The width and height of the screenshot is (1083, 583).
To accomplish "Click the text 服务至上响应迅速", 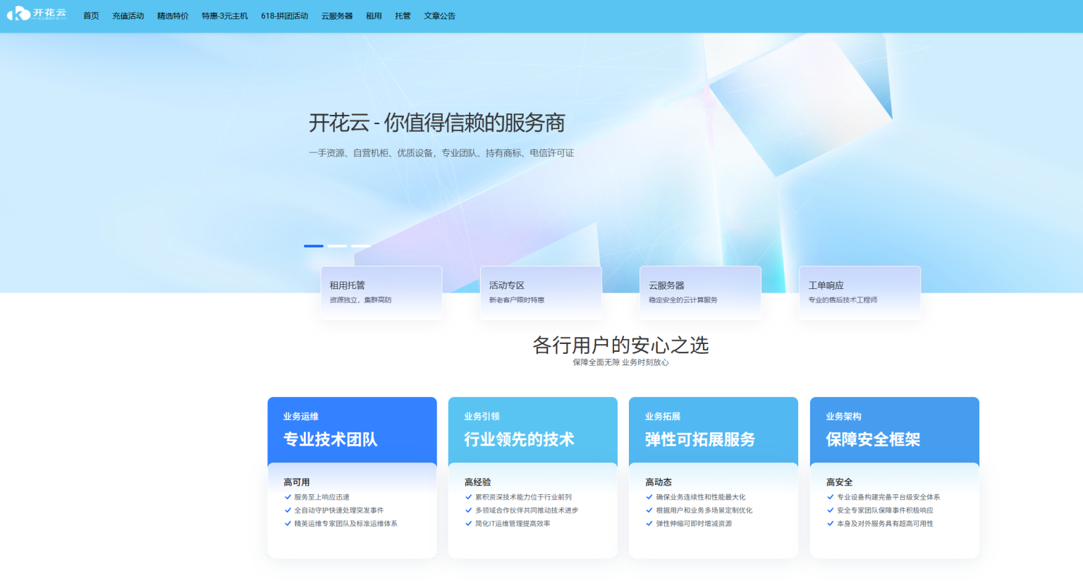I will [322, 497].
